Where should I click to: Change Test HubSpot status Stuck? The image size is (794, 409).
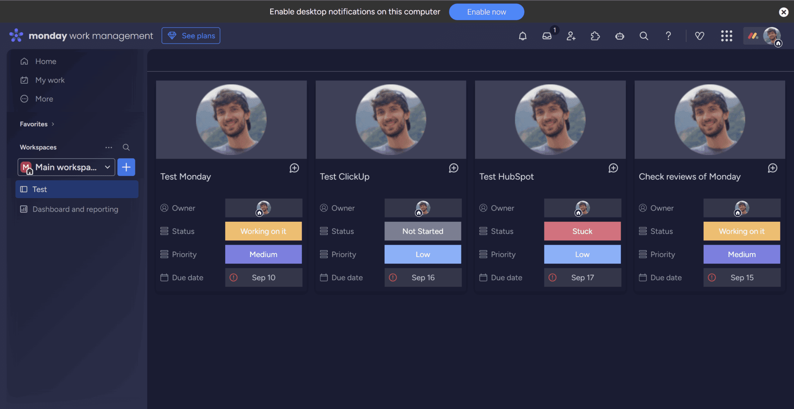582,231
